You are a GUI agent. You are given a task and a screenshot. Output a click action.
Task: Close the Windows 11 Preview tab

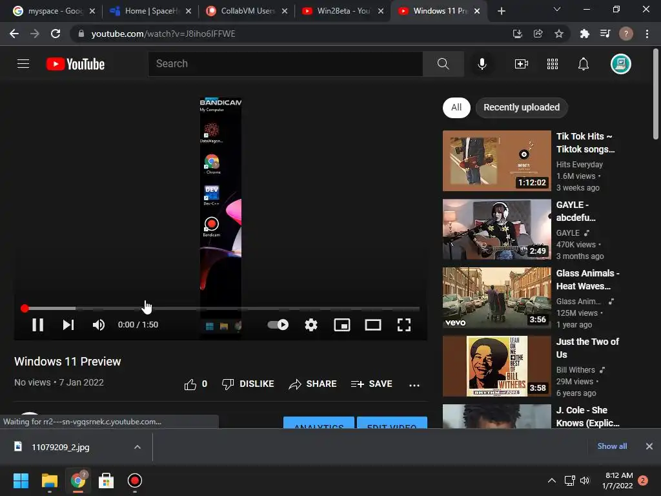477,11
